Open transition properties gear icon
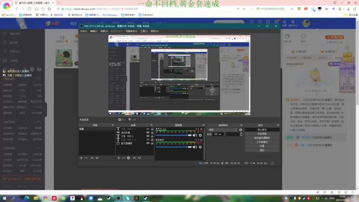This screenshot has height=202, width=359. pos(241,130)
